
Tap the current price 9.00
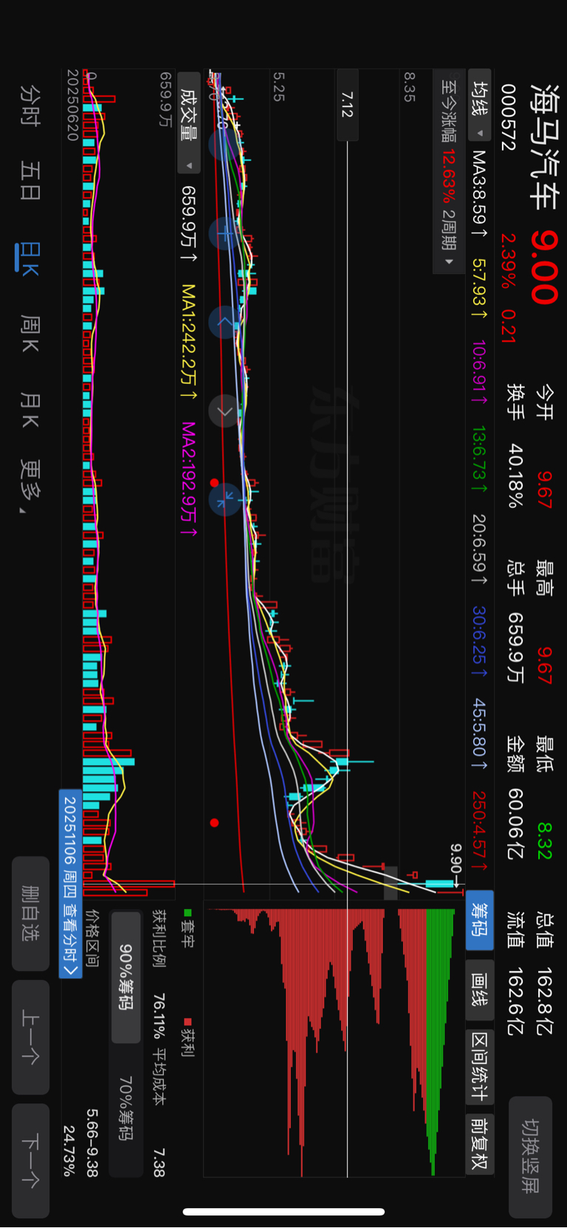[545, 267]
